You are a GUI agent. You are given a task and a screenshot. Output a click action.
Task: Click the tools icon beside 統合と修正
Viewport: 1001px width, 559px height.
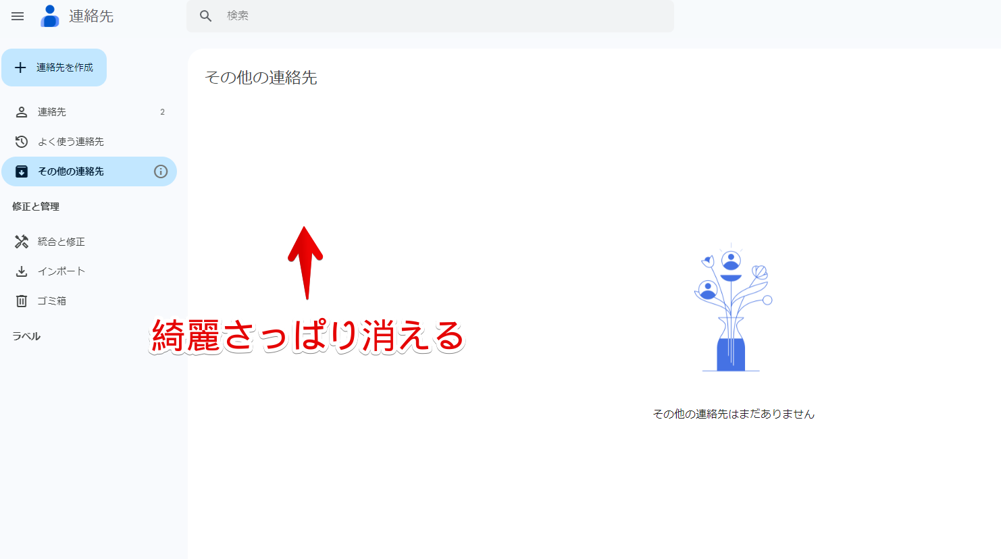coord(22,242)
